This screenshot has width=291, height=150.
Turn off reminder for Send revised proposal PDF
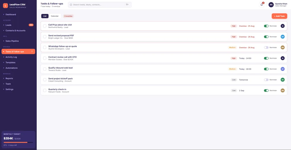click(266, 37)
